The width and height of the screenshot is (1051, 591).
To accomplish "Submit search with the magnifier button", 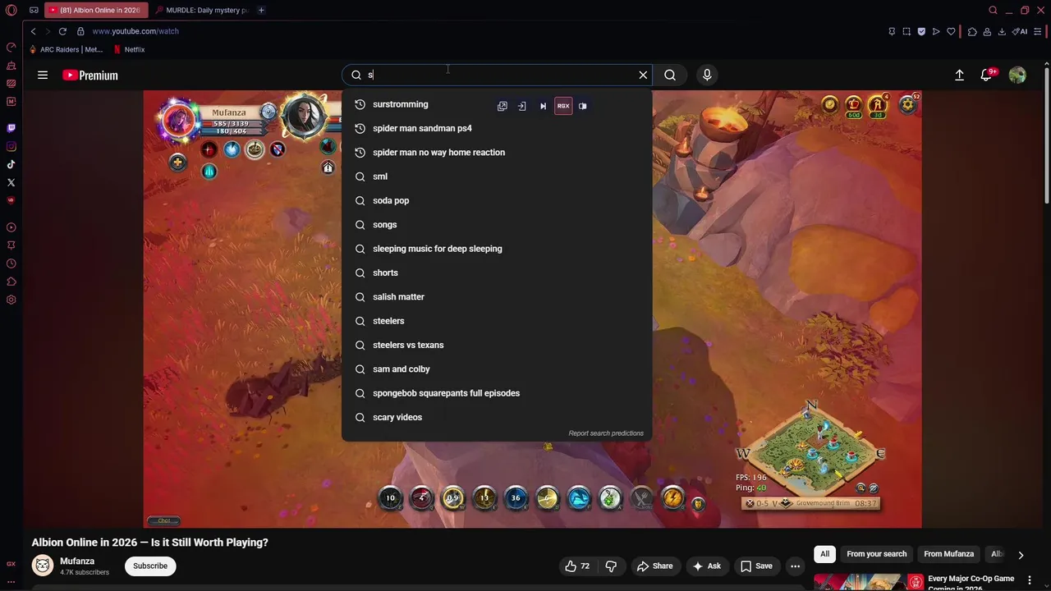I will [670, 75].
